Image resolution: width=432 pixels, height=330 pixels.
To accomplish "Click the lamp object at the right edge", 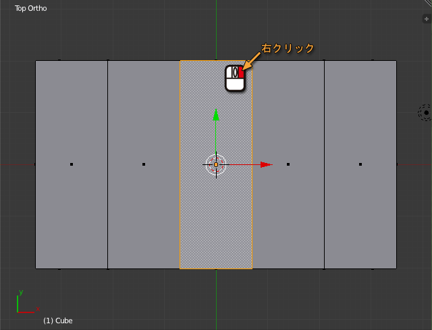I will pyautogui.click(x=425, y=112).
